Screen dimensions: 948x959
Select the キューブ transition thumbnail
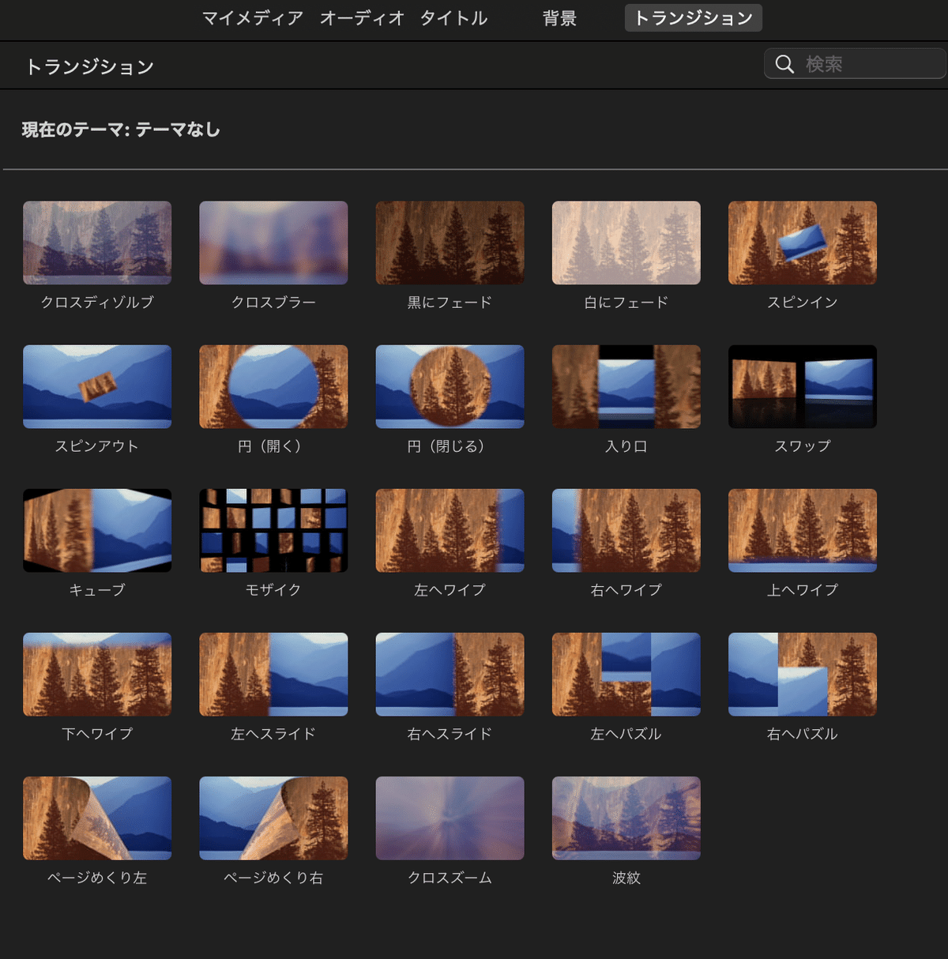[x=97, y=530]
